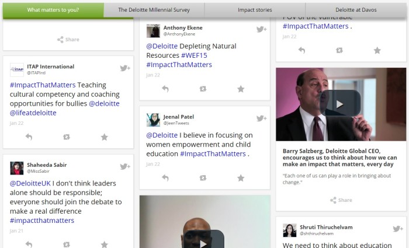This screenshot has height=248, width=409.
Task: Follow Jeenal Patel via Twitter icon
Action: (x=261, y=118)
